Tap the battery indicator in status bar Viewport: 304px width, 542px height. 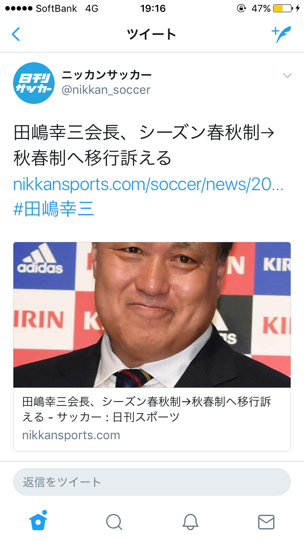click(x=283, y=9)
